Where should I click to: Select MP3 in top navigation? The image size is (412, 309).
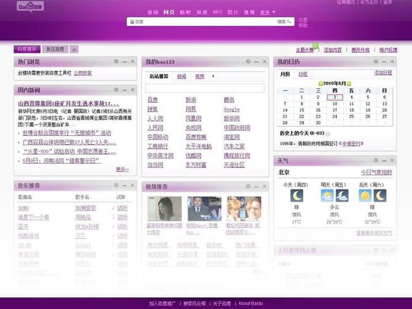217,12
